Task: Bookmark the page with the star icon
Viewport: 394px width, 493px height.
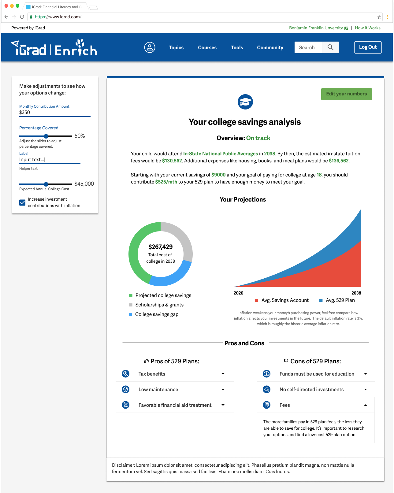Action: point(379,17)
